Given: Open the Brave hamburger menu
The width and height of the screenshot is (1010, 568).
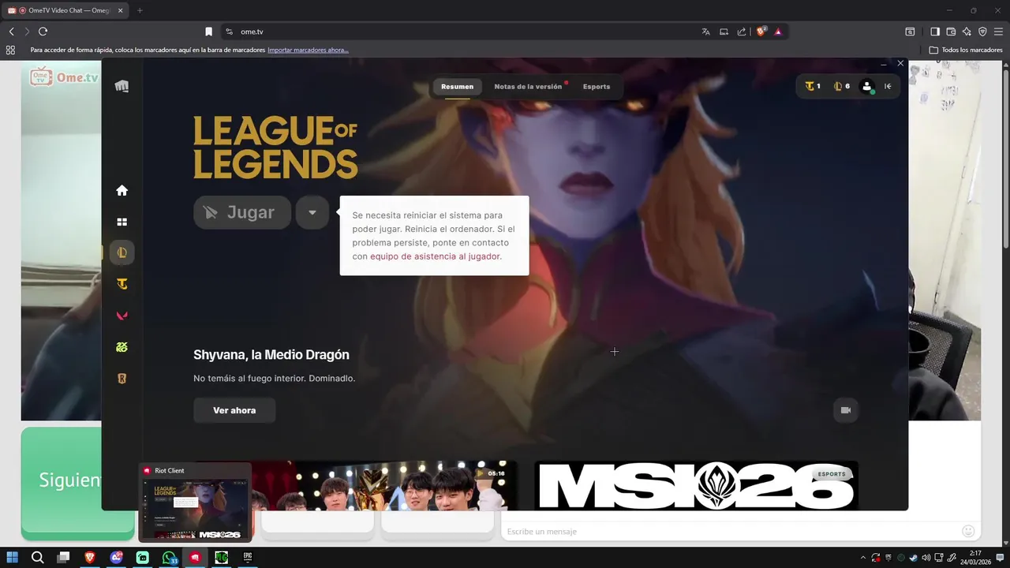Looking at the screenshot, I should 998,32.
